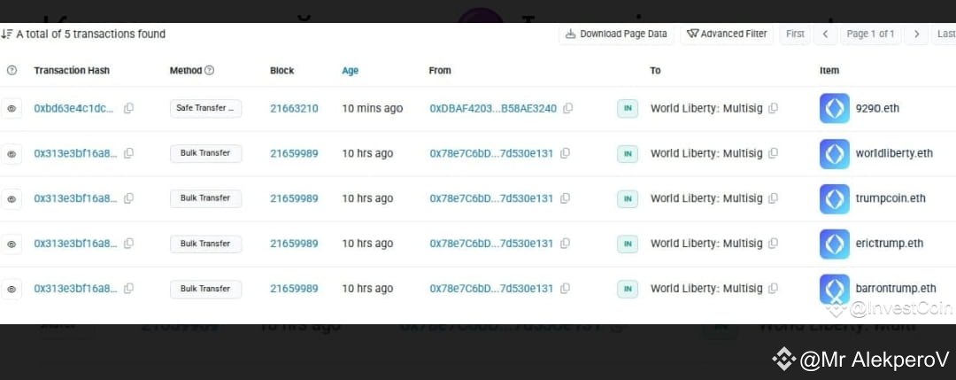Copy From address in barrontrump.eth row

pyautogui.click(x=565, y=289)
